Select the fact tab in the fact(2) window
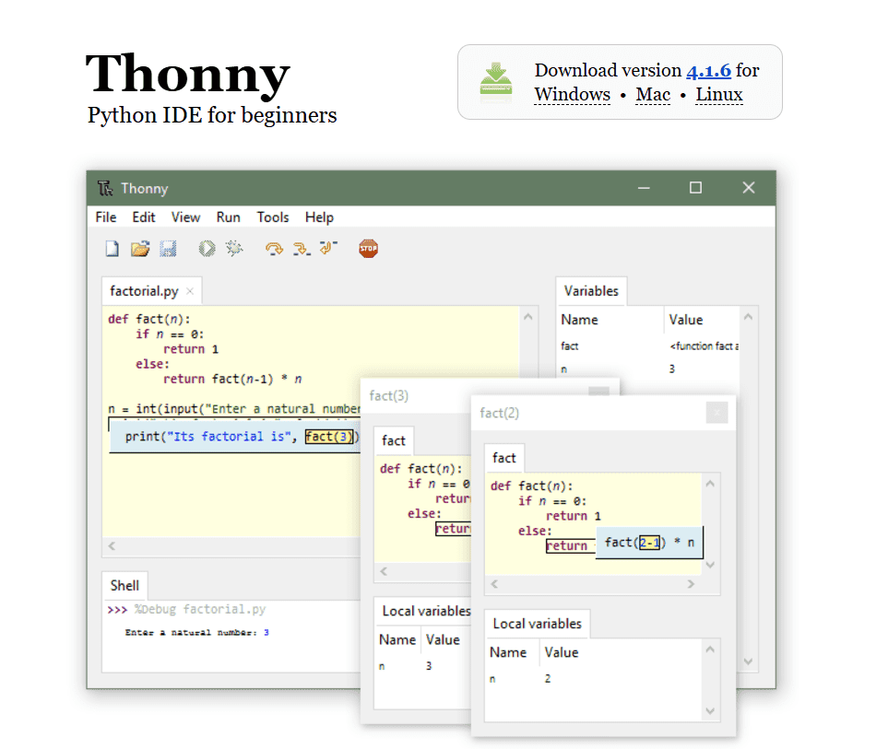The width and height of the screenshot is (888, 749). tap(504, 458)
